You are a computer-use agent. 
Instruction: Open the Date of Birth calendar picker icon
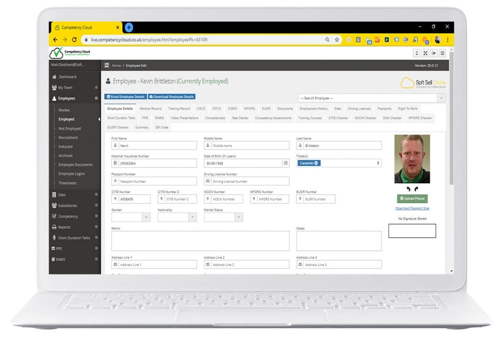(285, 162)
